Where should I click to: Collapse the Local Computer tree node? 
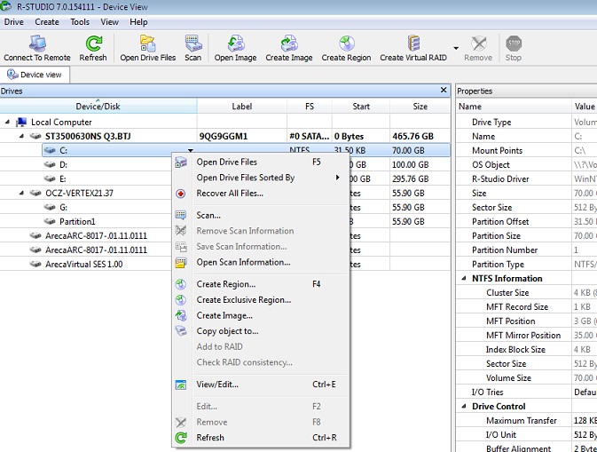[x=8, y=123]
